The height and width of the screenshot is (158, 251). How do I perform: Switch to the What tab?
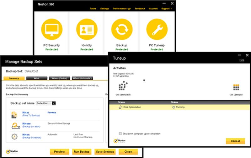coord(37,78)
